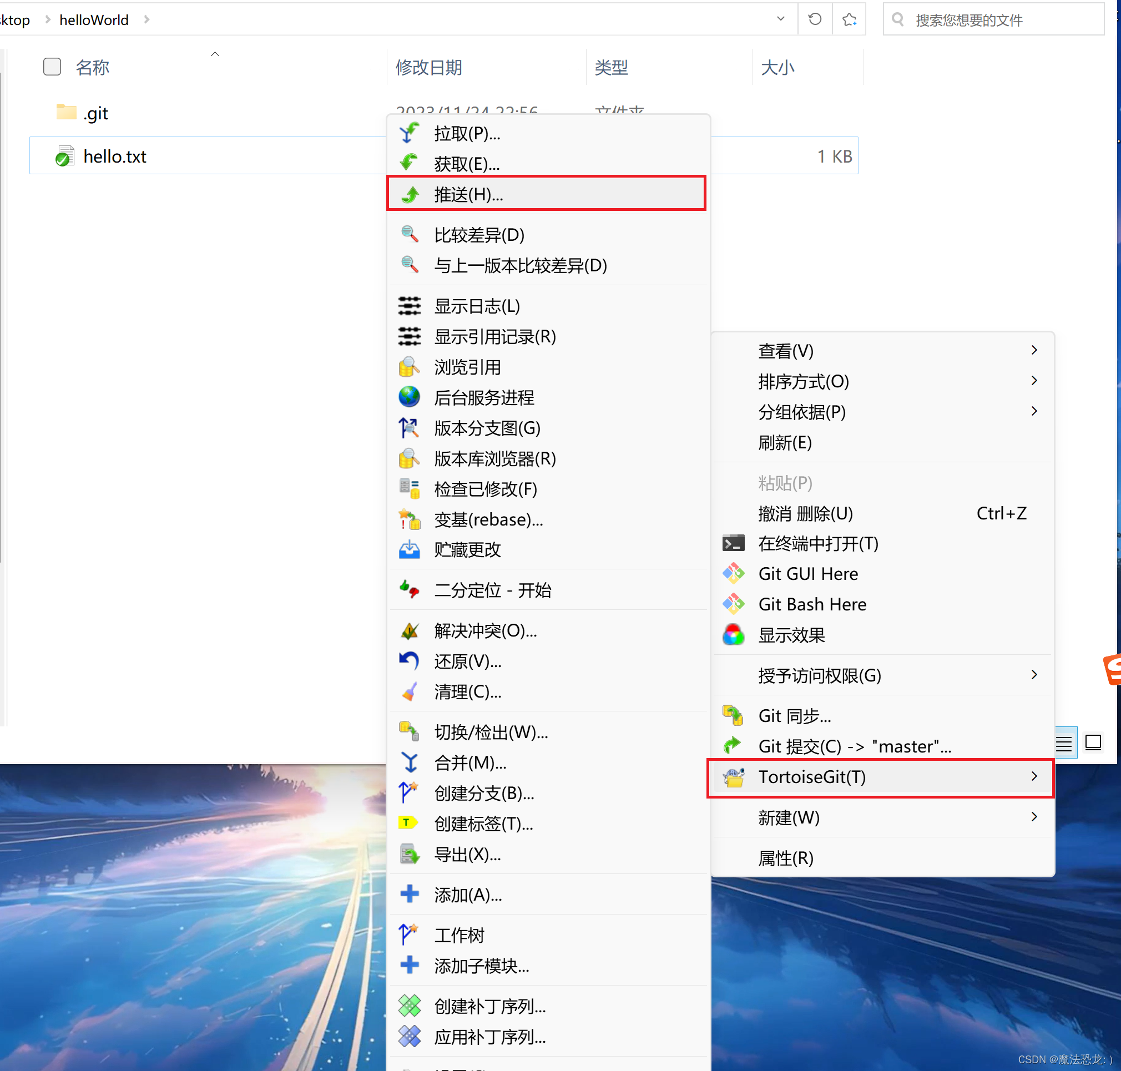Click the Git Bash Here icon
Screen dimensions: 1121x1071
(734, 604)
